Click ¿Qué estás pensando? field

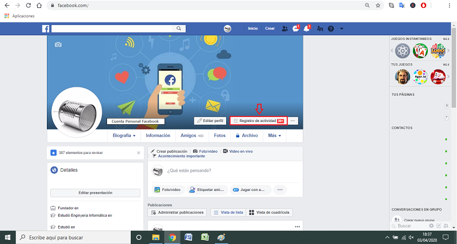[189, 170]
